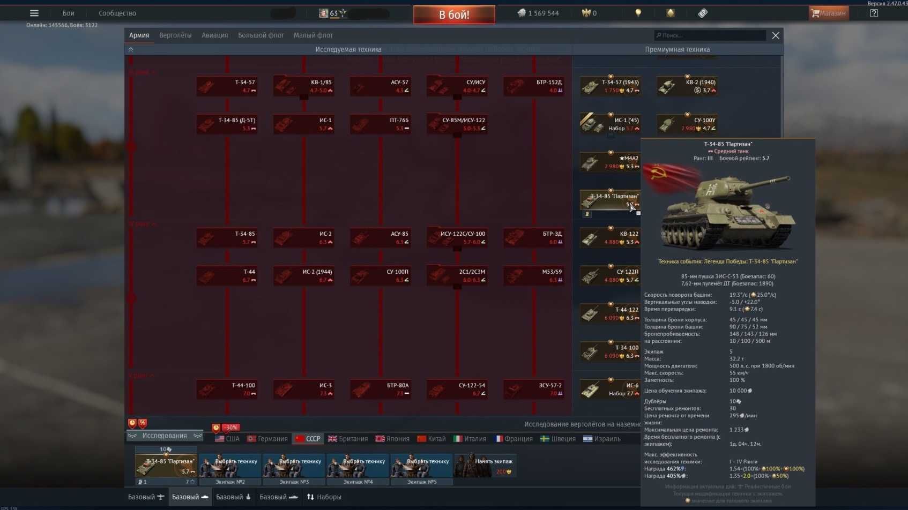Select premium КВ-2 (1940) card
Screen dimensions: 908x510
click(x=687, y=86)
